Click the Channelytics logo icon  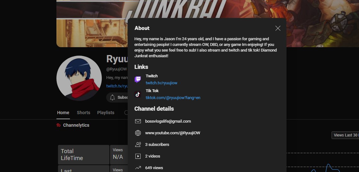point(58,125)
